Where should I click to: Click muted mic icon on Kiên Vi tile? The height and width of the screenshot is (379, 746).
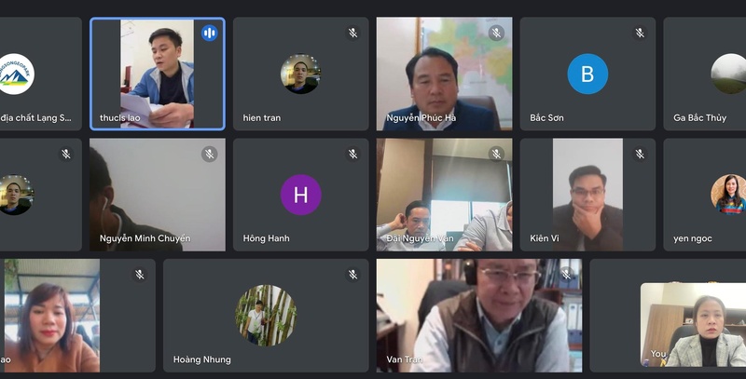[640, 154]
